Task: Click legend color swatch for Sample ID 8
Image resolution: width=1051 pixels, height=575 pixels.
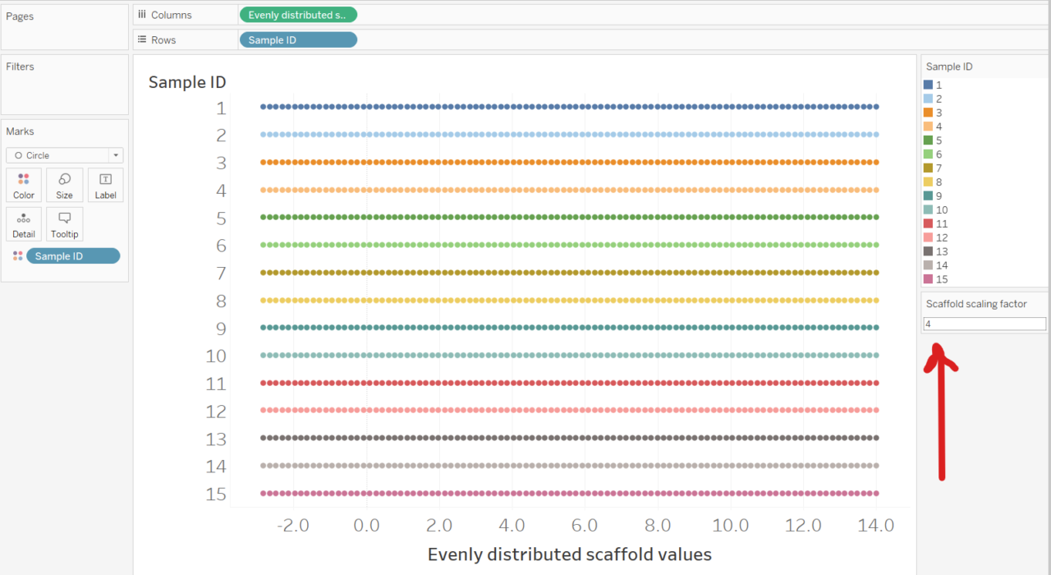Action: (928, 182)
